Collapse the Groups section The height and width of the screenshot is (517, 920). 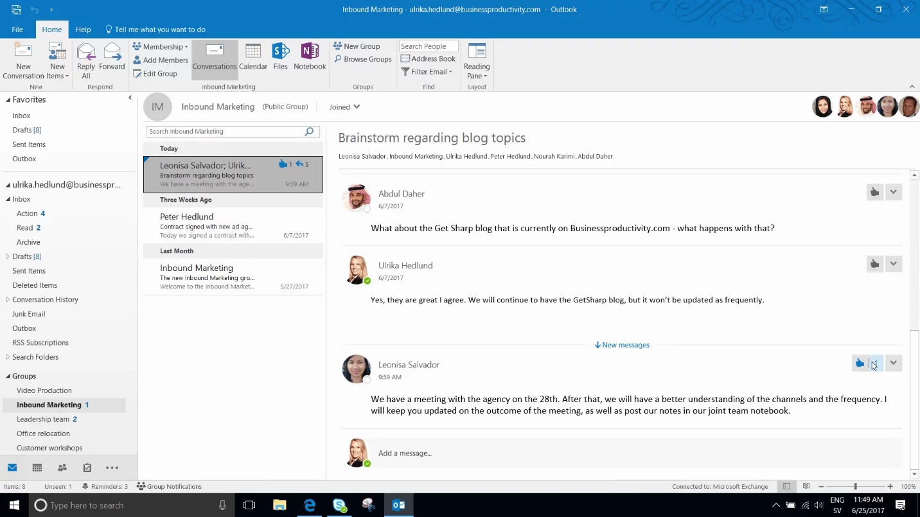(x=8, y=376)
